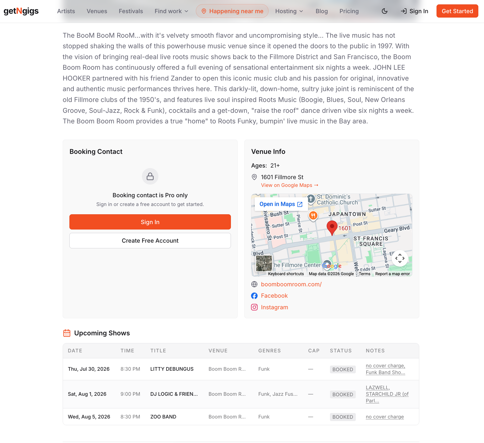
Task: Click the Wed, Aug 5, 2026 date cell
Action: (89, 417)
